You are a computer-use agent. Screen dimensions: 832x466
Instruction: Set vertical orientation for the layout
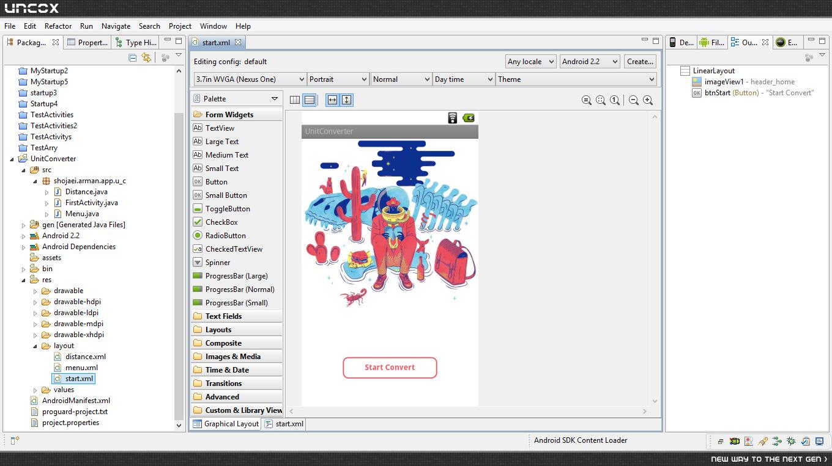(x=310, y=100)
